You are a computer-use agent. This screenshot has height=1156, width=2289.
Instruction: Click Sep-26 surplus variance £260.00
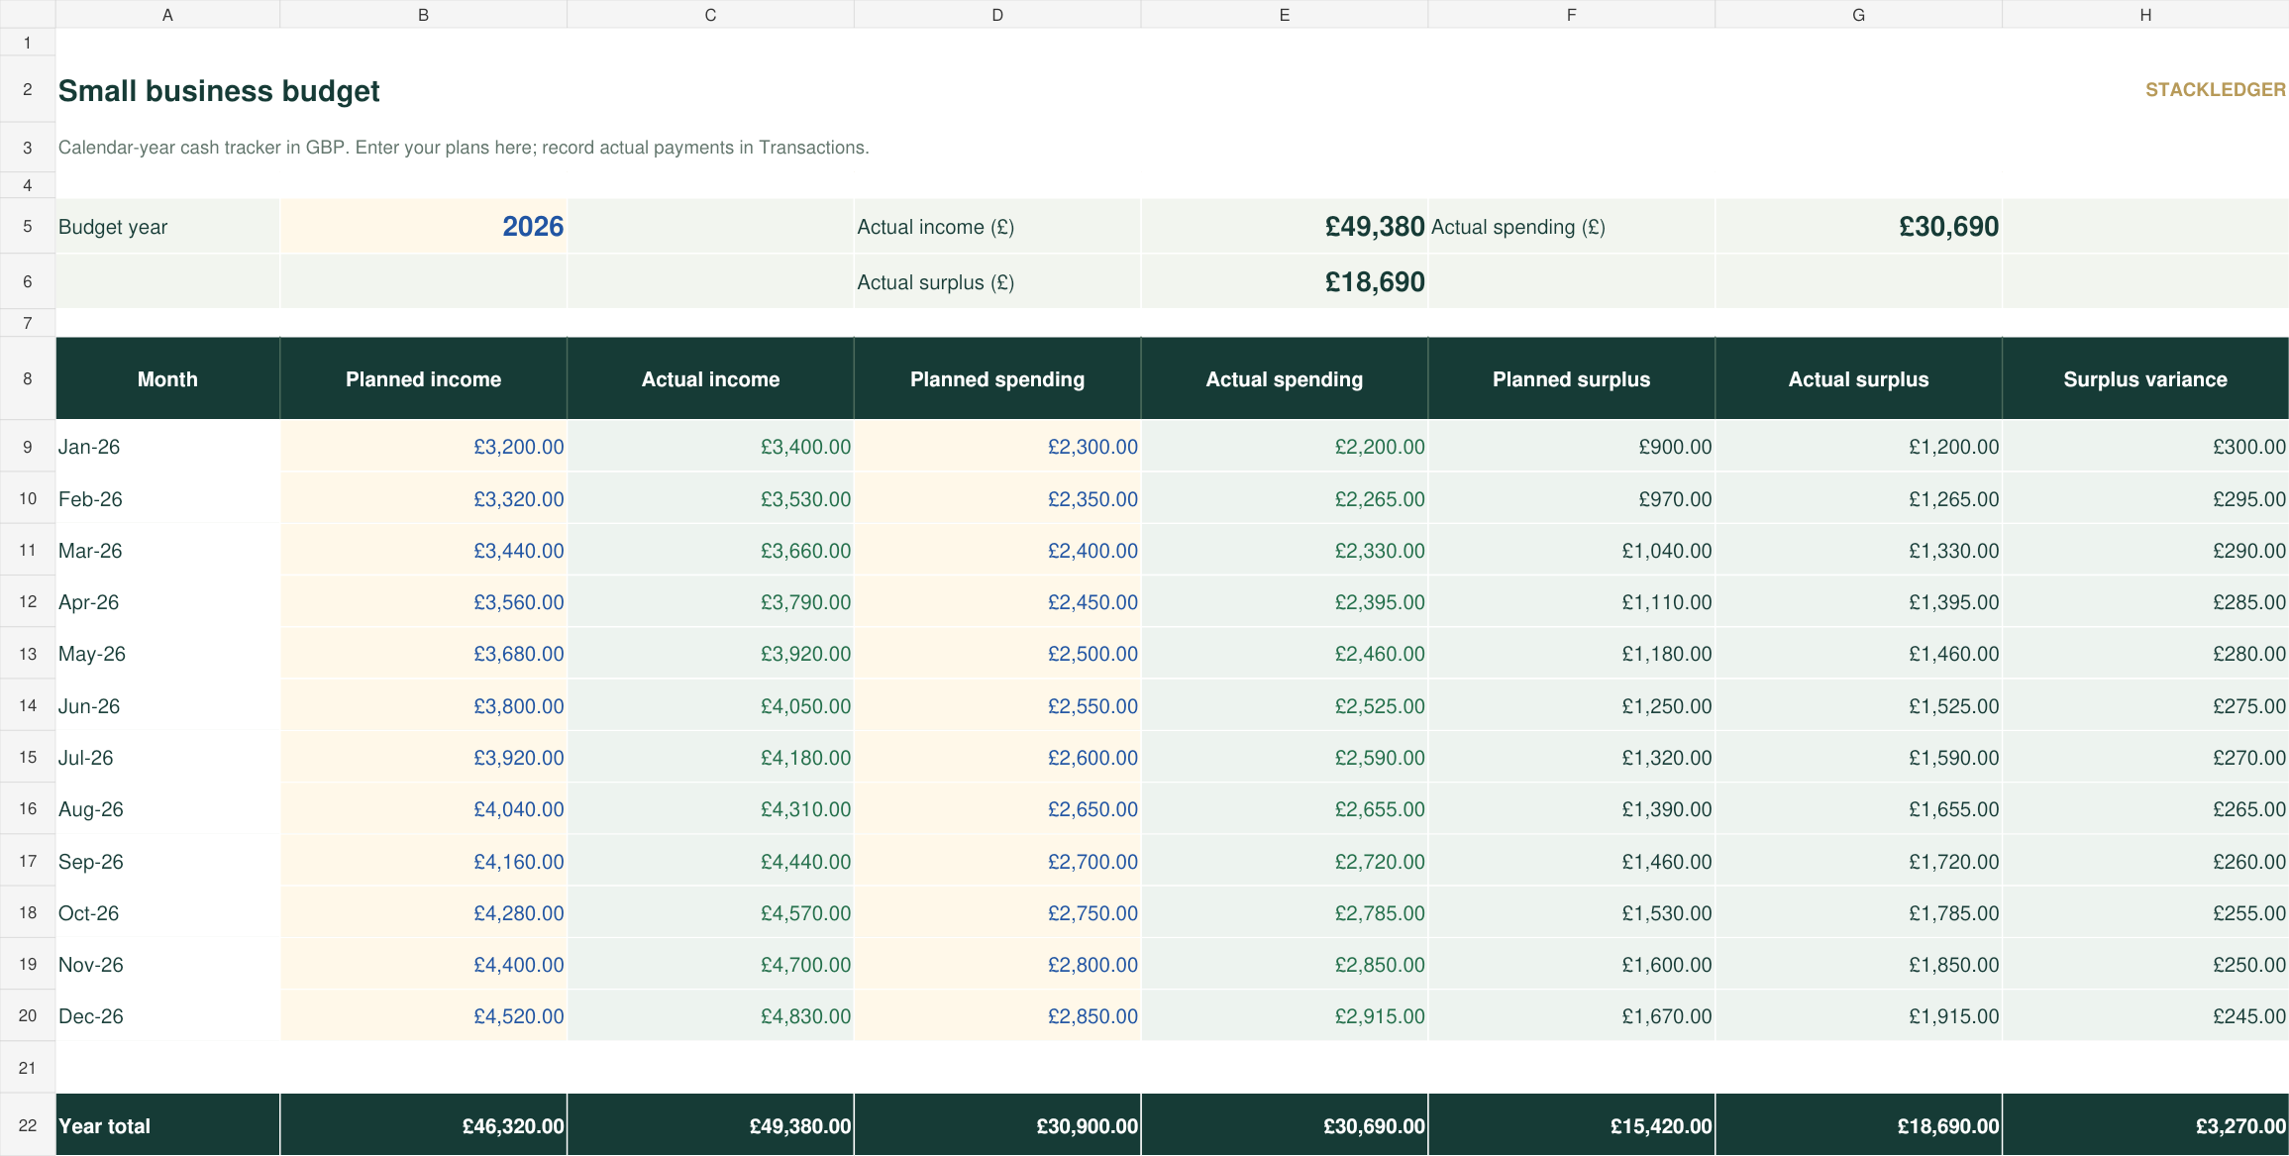pos(2145,862)
